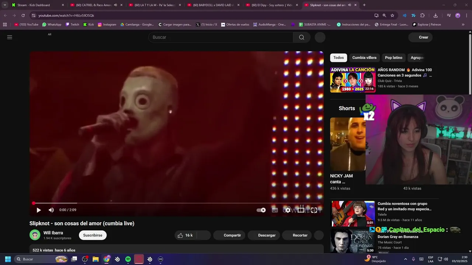The width and height of the screenshot is (472, 265).
Task: Show more bookmarks chevron
Action: [463, 25]
